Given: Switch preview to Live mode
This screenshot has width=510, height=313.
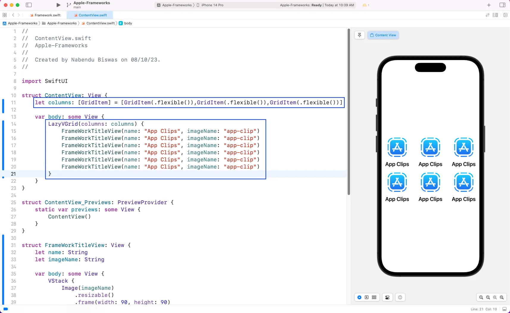Looking at the screenshot, I should 359,297.
